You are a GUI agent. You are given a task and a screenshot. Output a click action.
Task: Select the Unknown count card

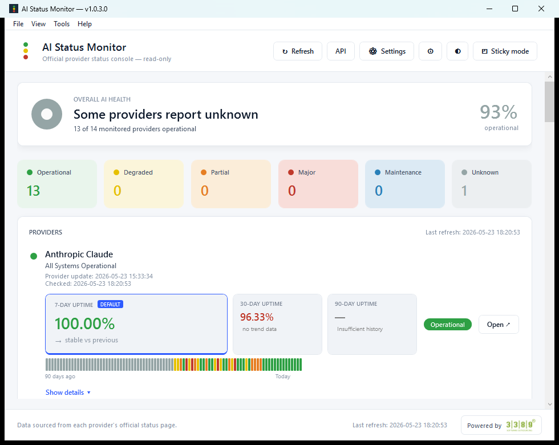[x=492, y=184]
